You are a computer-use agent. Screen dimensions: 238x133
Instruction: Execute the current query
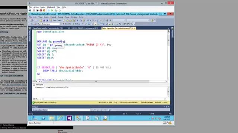pos(67,24)
